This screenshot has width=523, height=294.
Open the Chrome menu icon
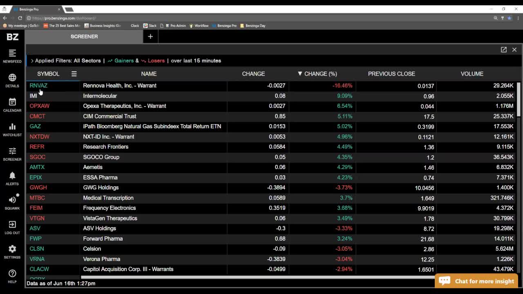(x=518, y=18)
